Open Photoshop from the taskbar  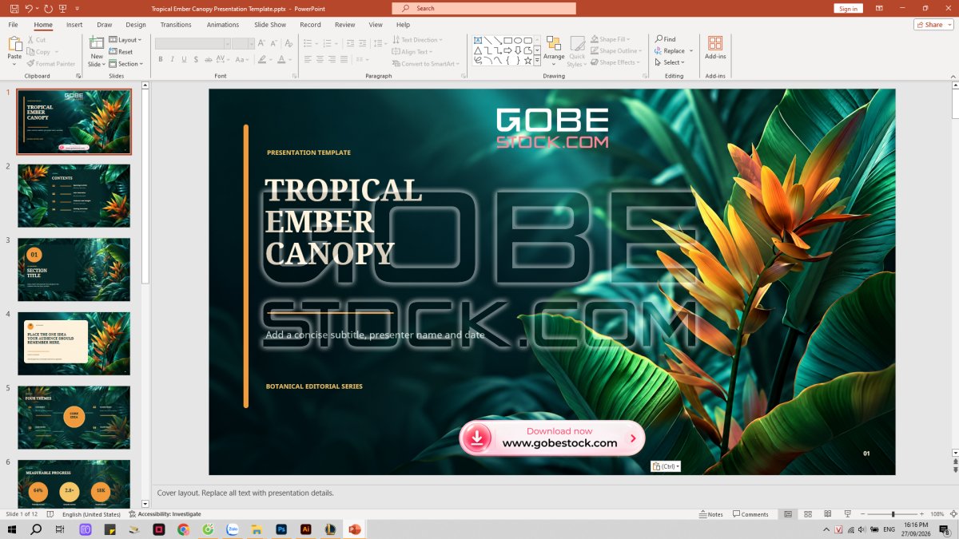281,529
